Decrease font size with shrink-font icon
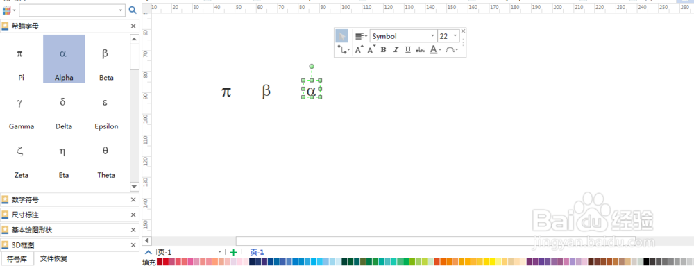This screenshot has height=266, width=694. pos(371,49)
